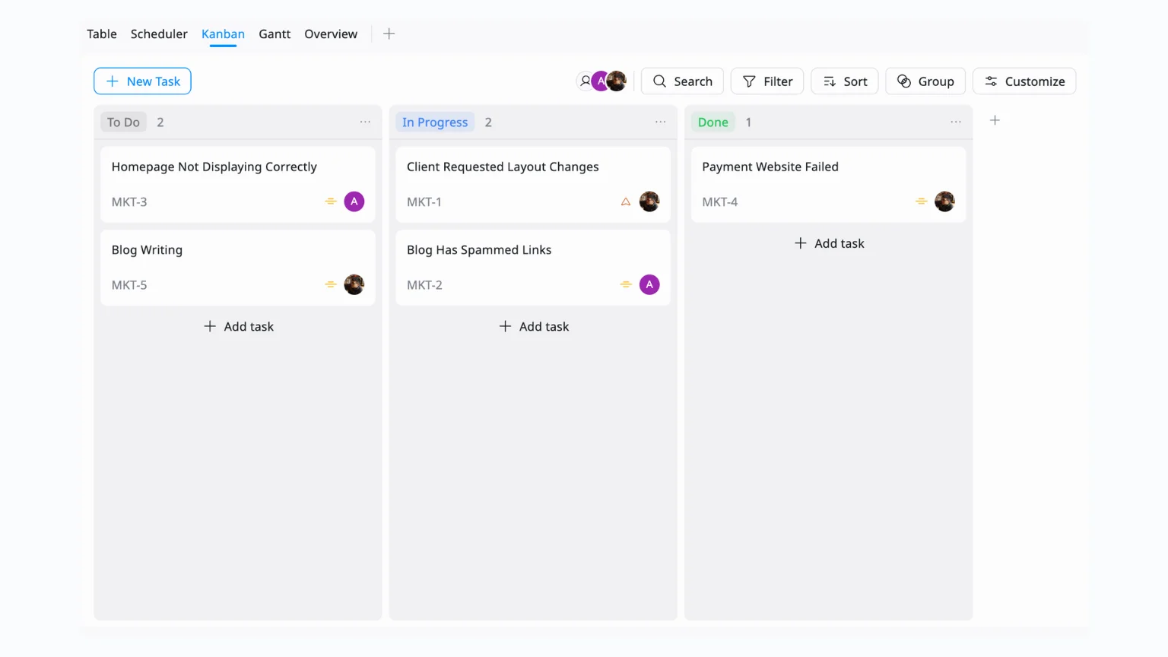Click the assignee avatar on MKT-5 card
Screen dimensions: 1168x657
pos(354,284)
